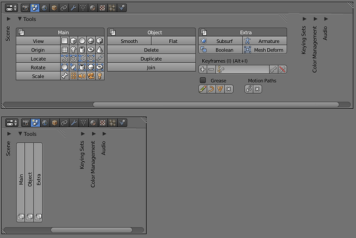Insert keyframe with plus button
This screenshot has width=356, height=238.
(x=203, y=70)
